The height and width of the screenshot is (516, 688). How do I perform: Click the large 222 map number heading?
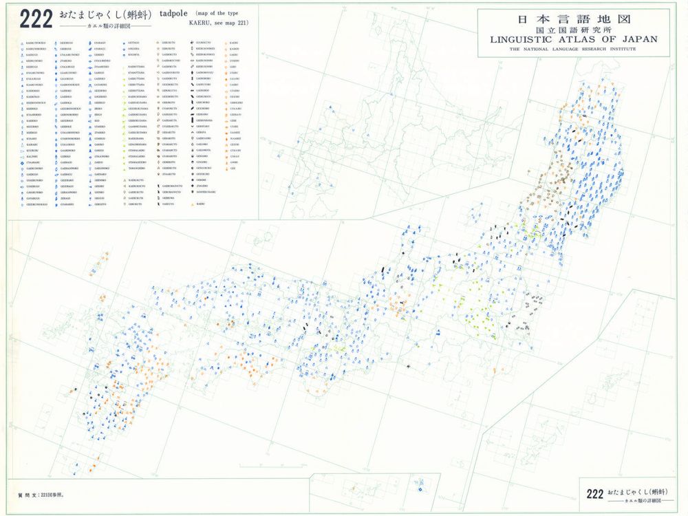[x=36, y=20]
